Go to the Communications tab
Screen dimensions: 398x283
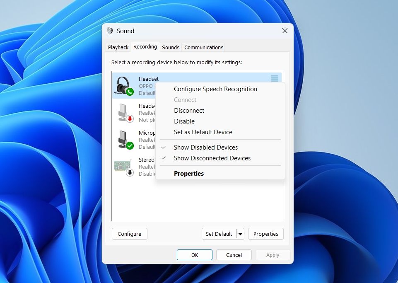(204, 47)
